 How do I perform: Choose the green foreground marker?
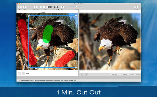pos(42,7)
